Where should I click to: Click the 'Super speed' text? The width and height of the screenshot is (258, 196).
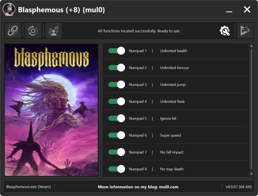click(170, 135)
